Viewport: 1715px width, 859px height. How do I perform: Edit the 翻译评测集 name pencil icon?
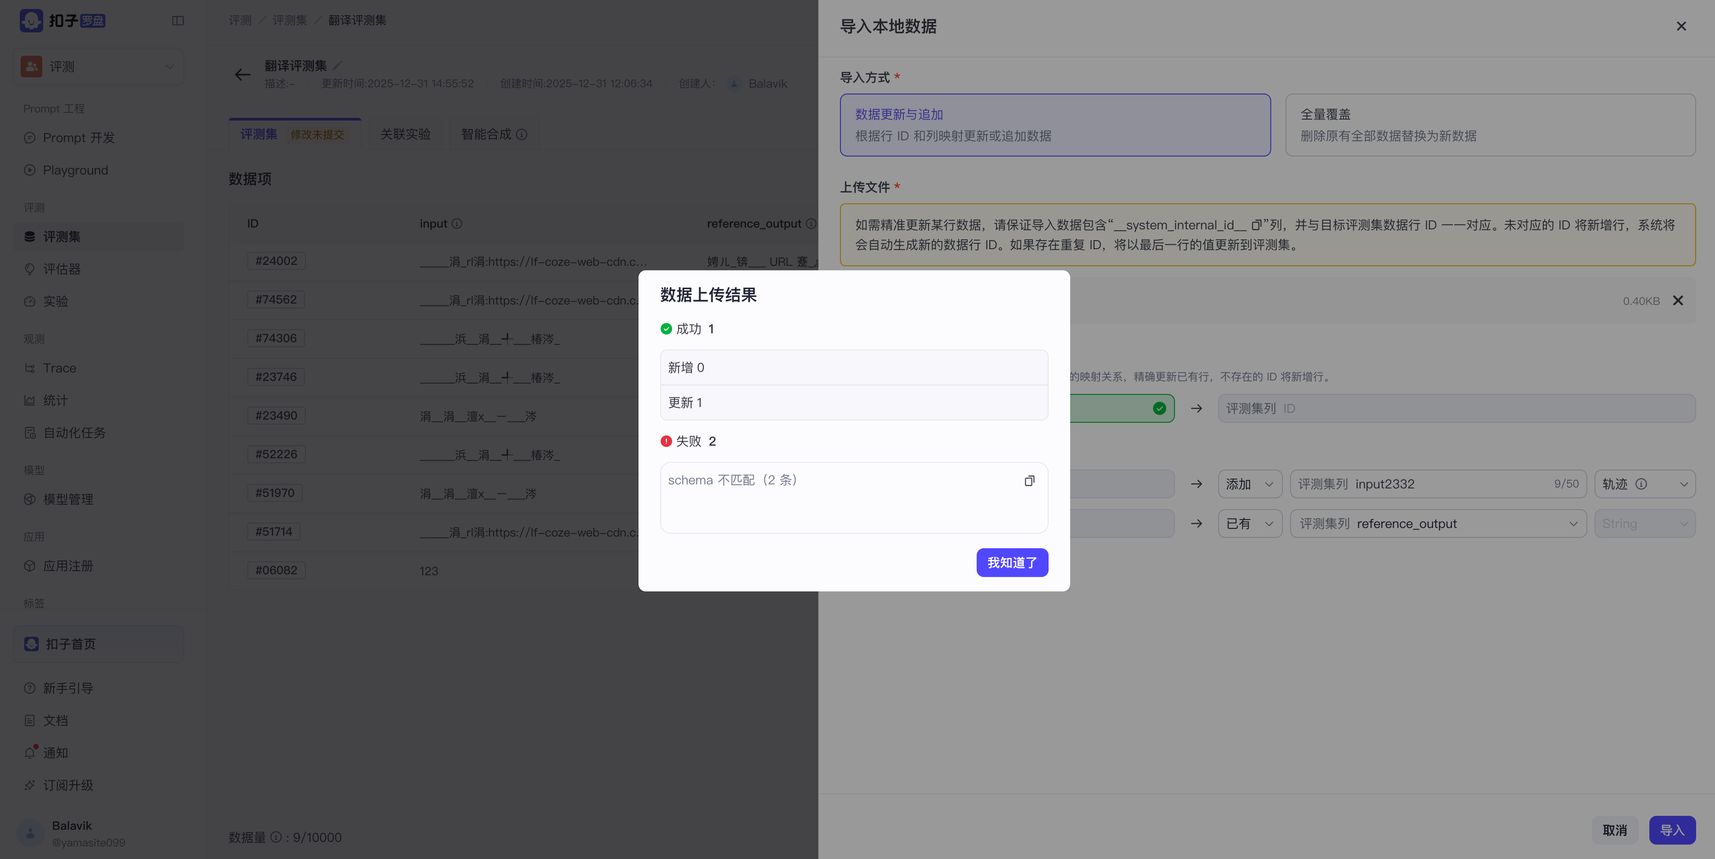[x=338, y=65]
